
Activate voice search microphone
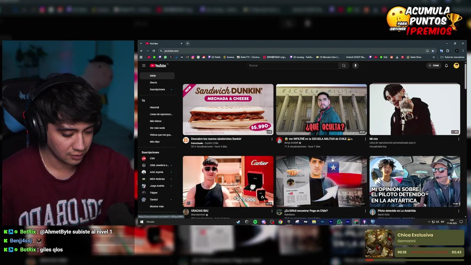coord(355,66)
